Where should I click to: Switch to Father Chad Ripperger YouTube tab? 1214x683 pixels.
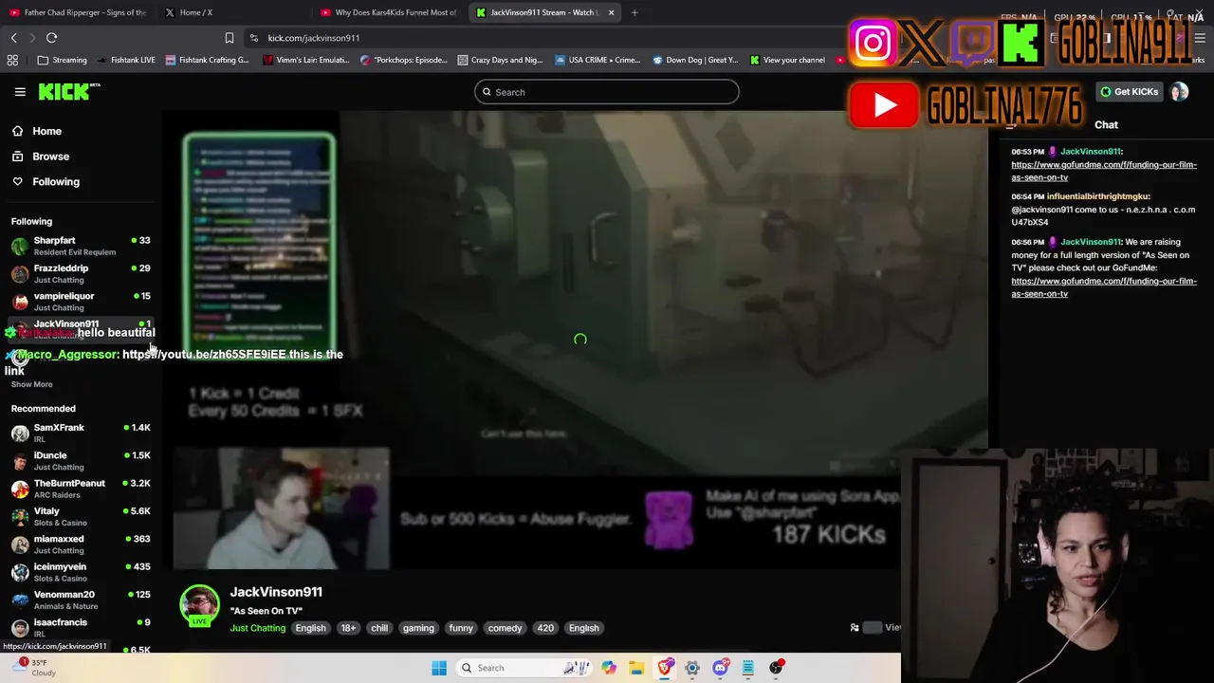point(78,12)
